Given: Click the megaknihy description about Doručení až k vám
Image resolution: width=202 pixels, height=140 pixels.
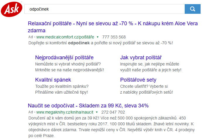Looking at the screenshot, I should (112, 127).
